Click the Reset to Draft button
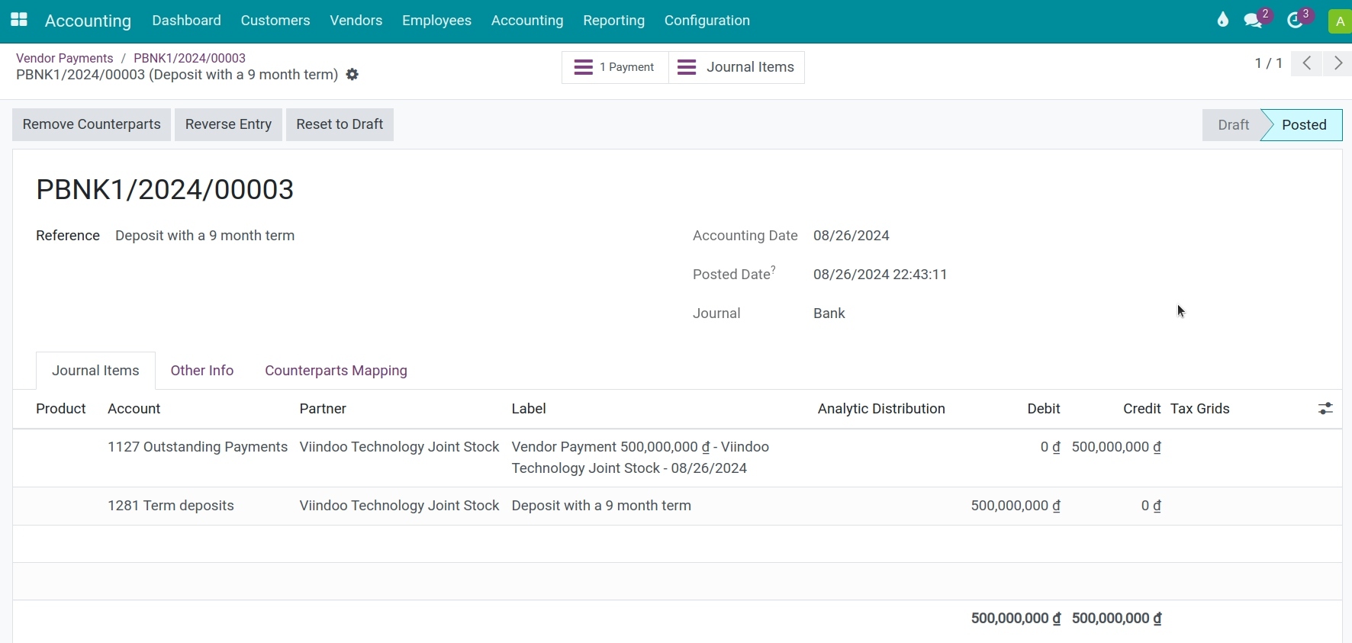Image resolution: width=1352 pixels, height=643 pixels. pyautogui.click(x=340, y=124)
